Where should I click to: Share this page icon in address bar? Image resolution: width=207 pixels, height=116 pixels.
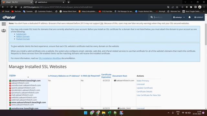point(173,7)
